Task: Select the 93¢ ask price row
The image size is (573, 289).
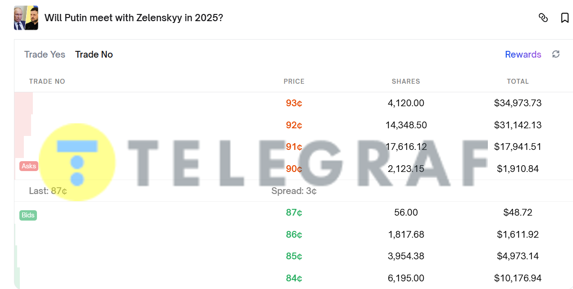Action: tap(294, 103)
